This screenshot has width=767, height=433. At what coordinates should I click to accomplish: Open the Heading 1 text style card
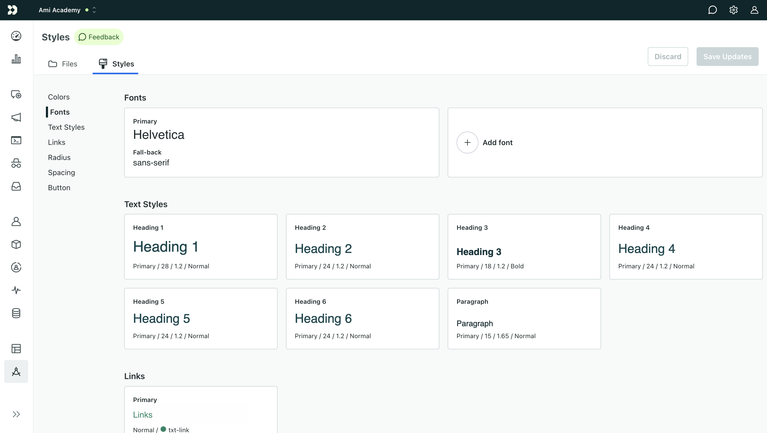[x=201, y=246]
